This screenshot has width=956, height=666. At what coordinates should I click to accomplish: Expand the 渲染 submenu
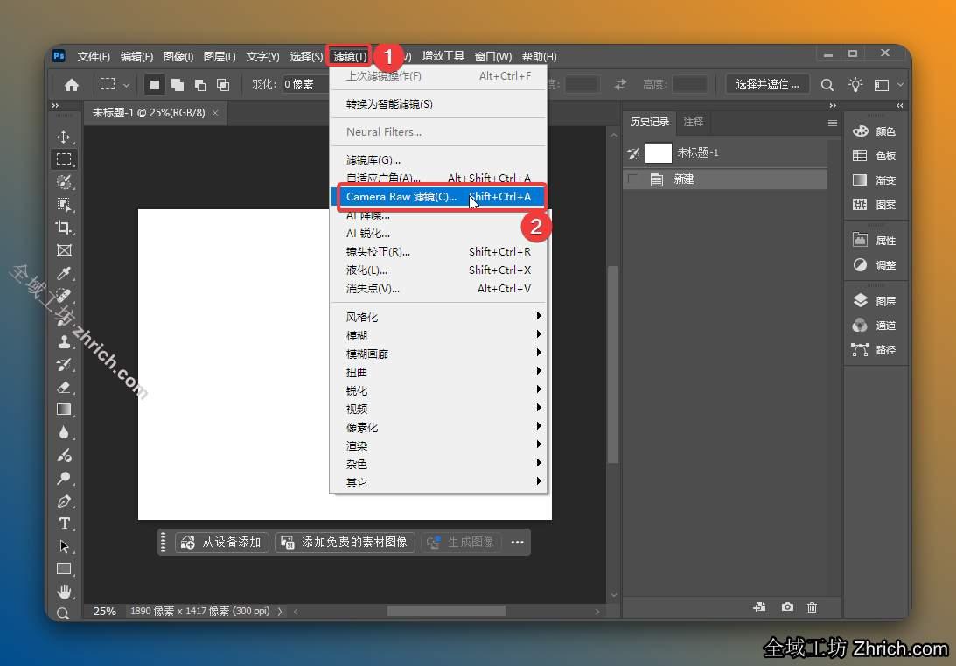pyautogui.click(x=438, y=445)
